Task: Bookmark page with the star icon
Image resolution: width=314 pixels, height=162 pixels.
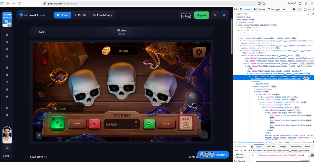Action: coord(264,3)
